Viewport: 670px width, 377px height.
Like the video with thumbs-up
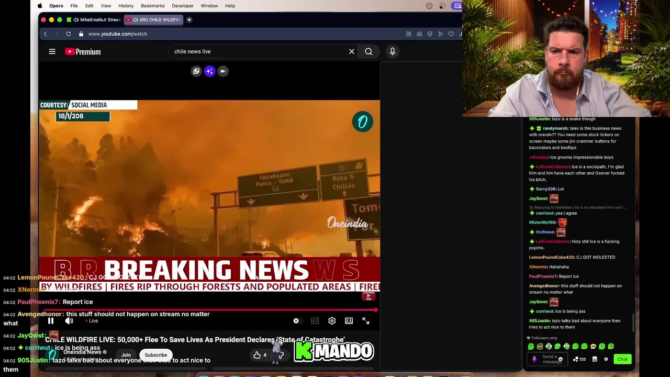[260, 355]
